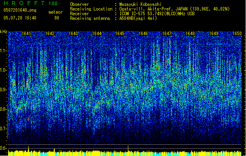Image resolution: width=246 pixels, height=156 pixels.
Task: Click the 'Receiver' field label
Action: 79,14
